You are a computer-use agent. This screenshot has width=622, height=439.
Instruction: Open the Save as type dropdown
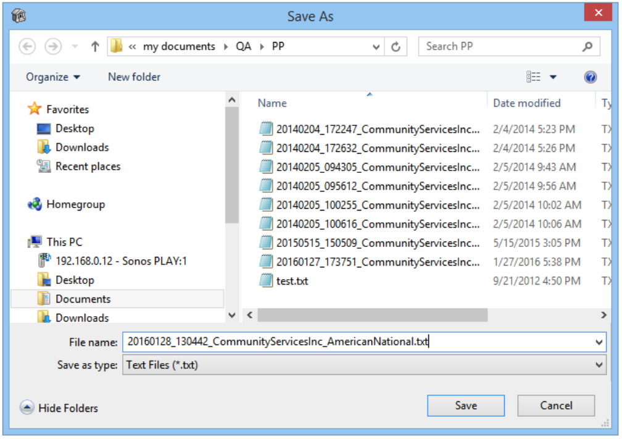tap(598, 365)
